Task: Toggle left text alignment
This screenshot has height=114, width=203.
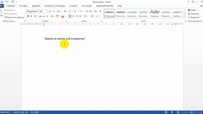Action: coord(70,16)
